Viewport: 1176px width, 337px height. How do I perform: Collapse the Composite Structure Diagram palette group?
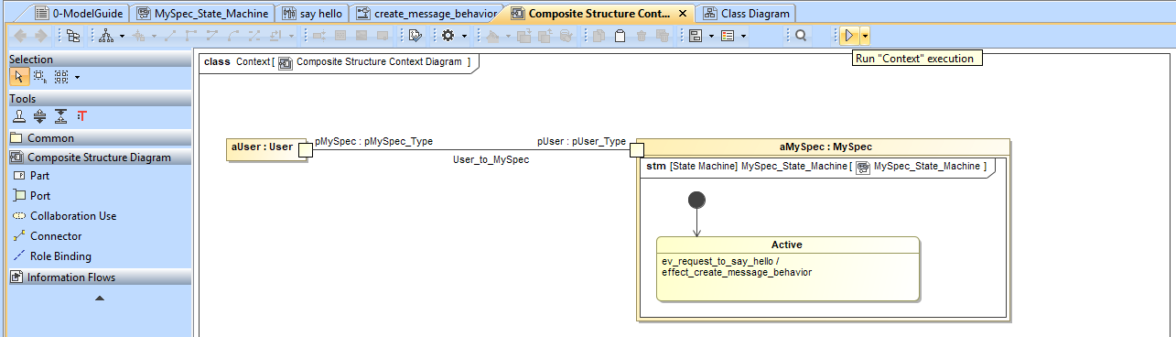pyautogui.click(x=99, y=158)
